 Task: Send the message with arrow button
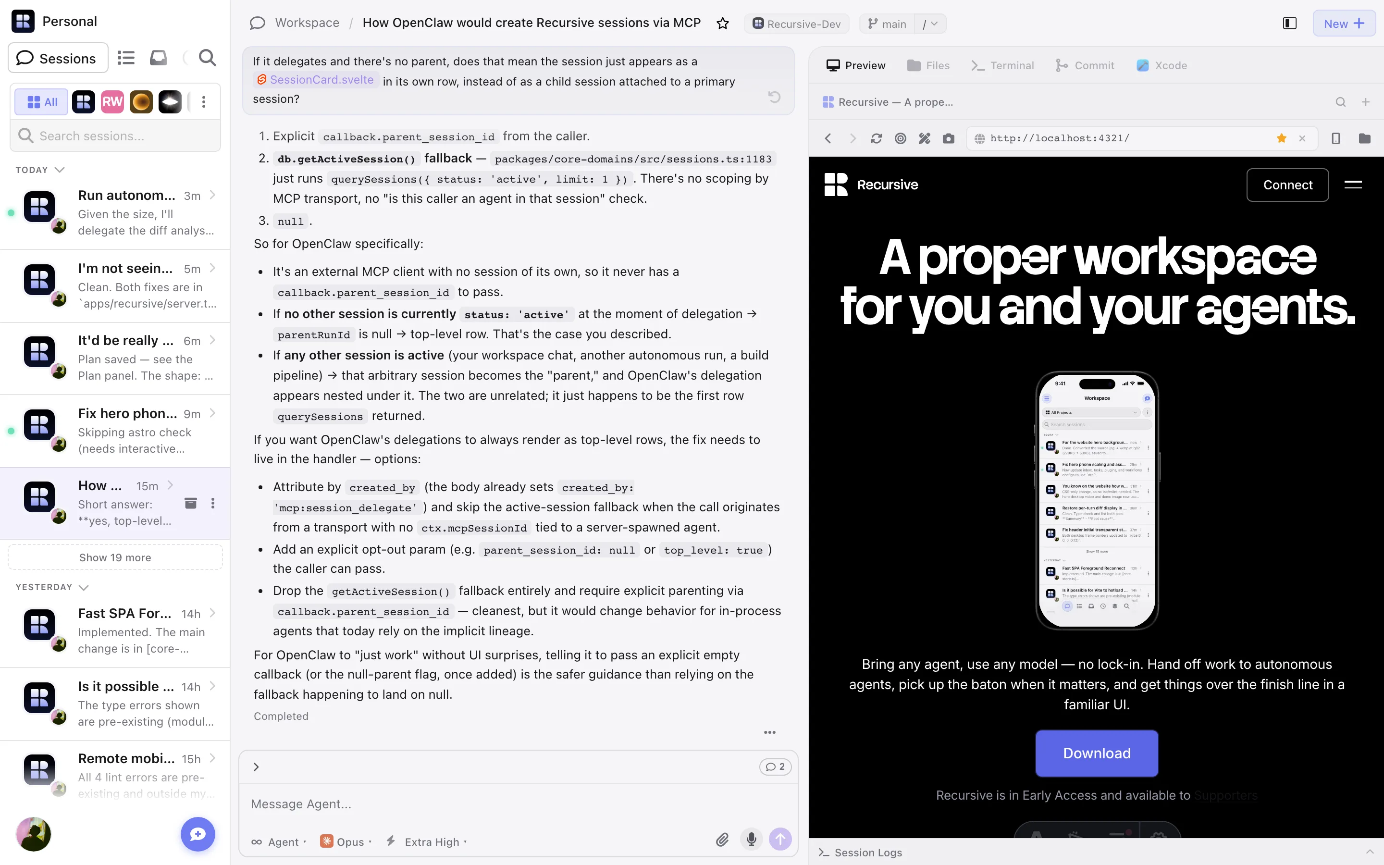coord(780,839)
